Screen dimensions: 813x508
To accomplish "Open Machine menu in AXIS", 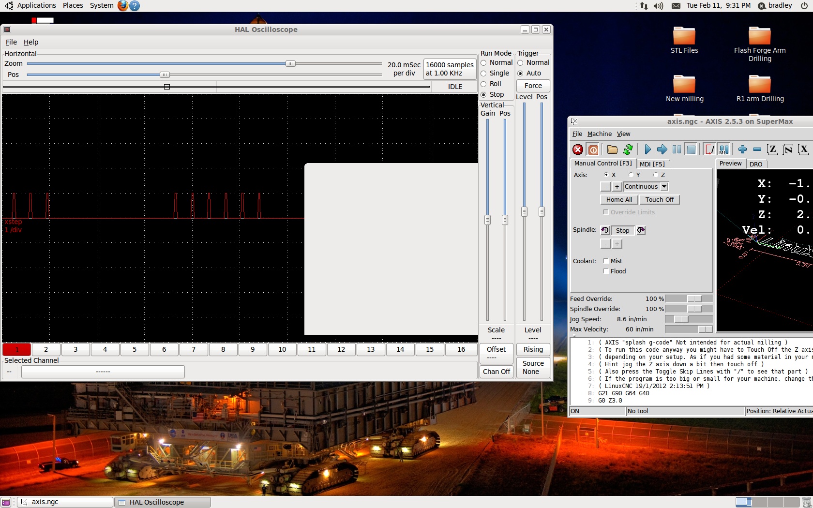I will (600, 134).
